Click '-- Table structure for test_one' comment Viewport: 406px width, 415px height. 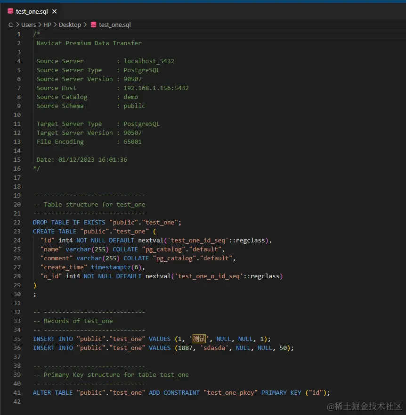click(x=89, y=205)
